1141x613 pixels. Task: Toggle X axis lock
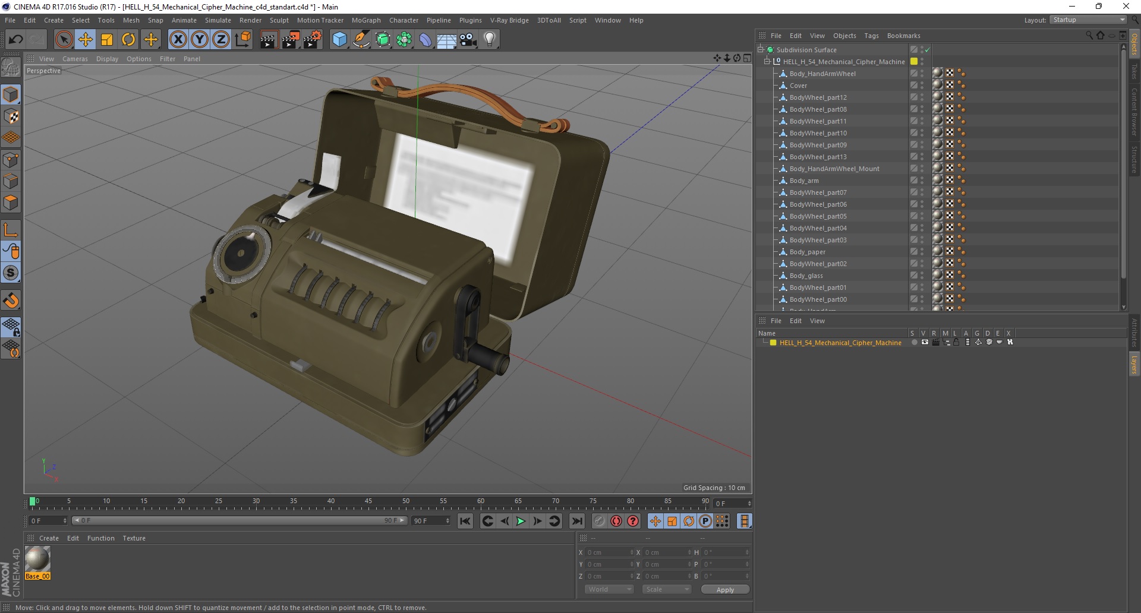[x=178, y=40]
